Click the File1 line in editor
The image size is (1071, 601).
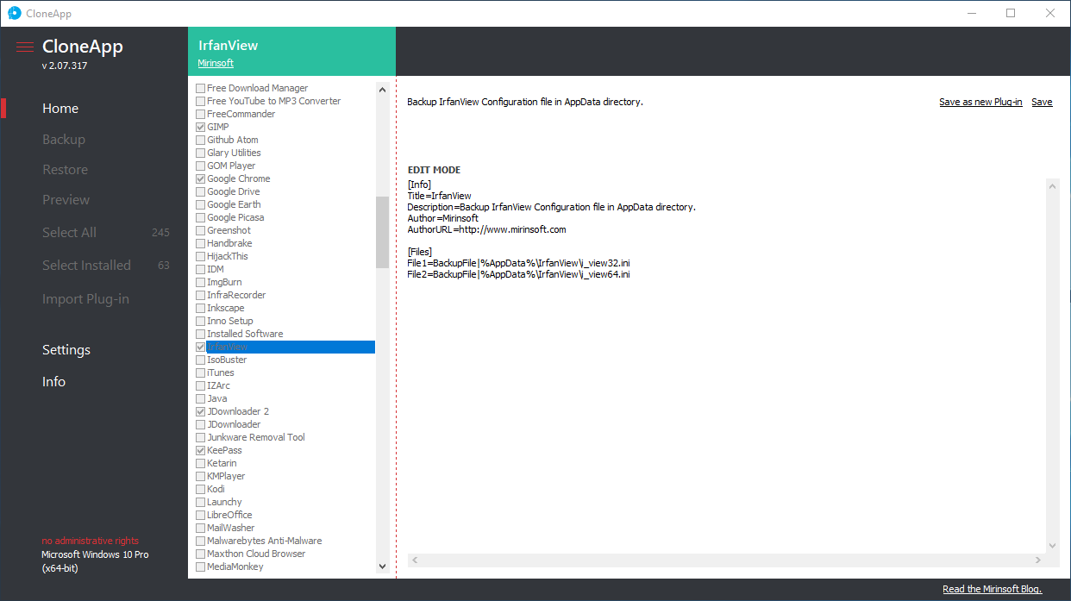click(519, 263)
